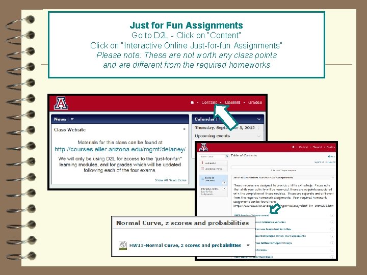Screen dimensions: 367x275
Task: Click home icon in Table of Contents window navbar
Action: click(293, 147)
